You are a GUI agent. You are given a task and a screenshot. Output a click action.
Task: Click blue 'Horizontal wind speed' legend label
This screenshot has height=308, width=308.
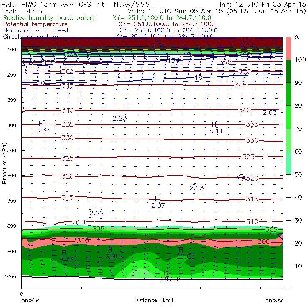pos(36,30)
